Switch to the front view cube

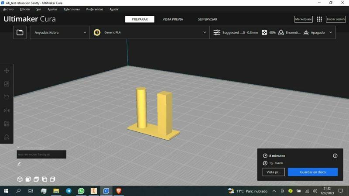coord(28,179)
